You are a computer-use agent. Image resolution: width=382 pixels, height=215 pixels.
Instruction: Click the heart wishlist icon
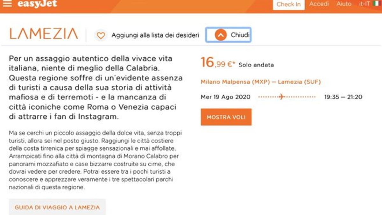point(101,35)
